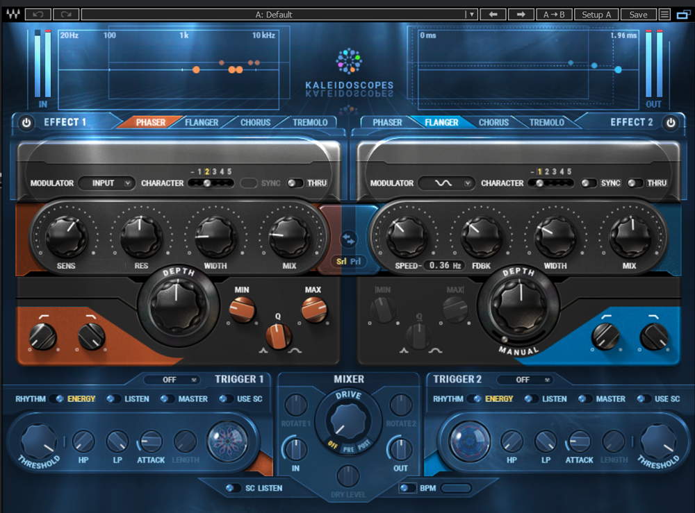Viewport: 695px width, 513px height.
Task: Click the BPM value field
Action: pos(456,488)
